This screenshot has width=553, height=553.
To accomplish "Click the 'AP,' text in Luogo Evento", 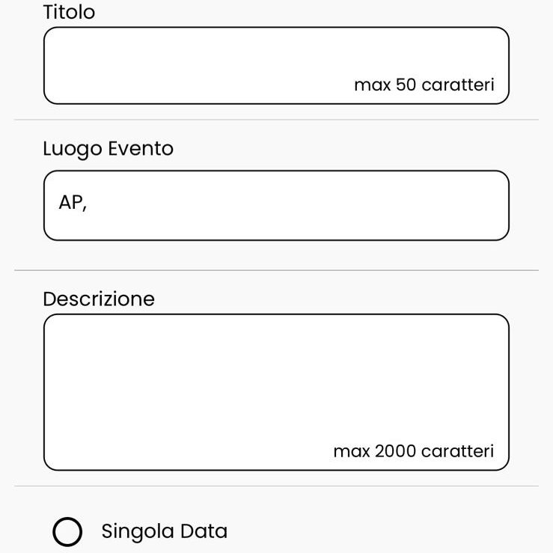I will (73, 203).
